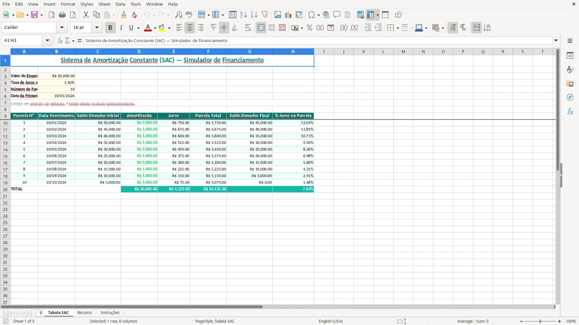Click the Add Decimal Place icon
579x325 pixels.
coord(344,28)
